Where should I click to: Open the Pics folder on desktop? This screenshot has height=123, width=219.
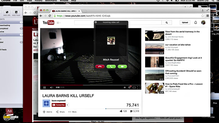point(215,97)
